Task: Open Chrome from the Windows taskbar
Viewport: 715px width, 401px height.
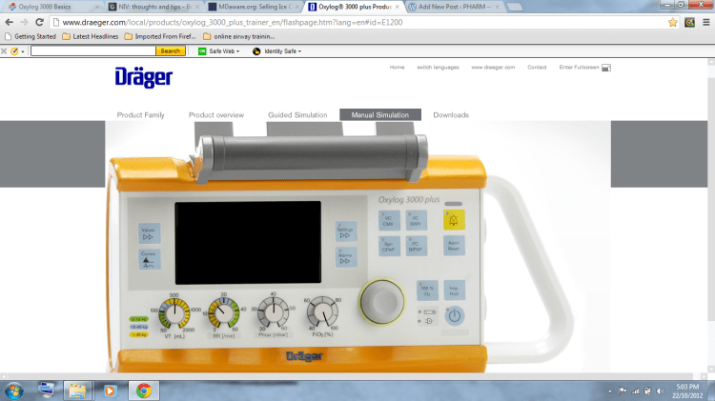Action: 143,390
